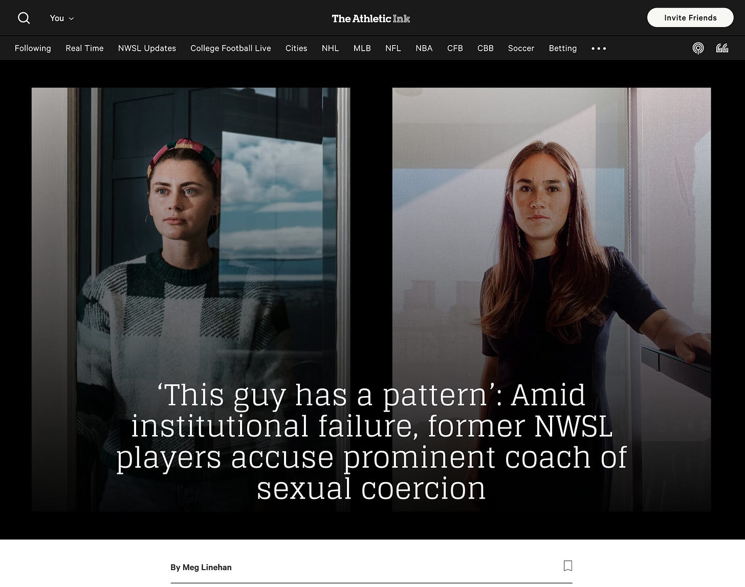Select the right portrait photo by window
Screen dimensions: 745x587
click(x=552, y=299)
